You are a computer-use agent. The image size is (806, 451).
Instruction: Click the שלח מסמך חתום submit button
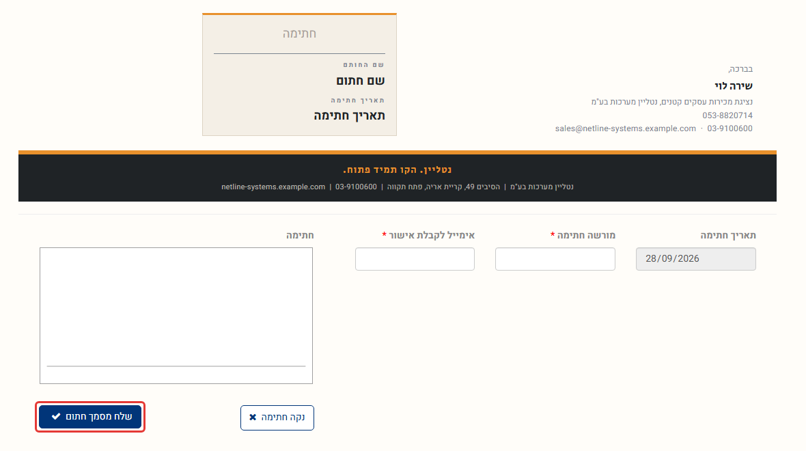pos(90,417)
